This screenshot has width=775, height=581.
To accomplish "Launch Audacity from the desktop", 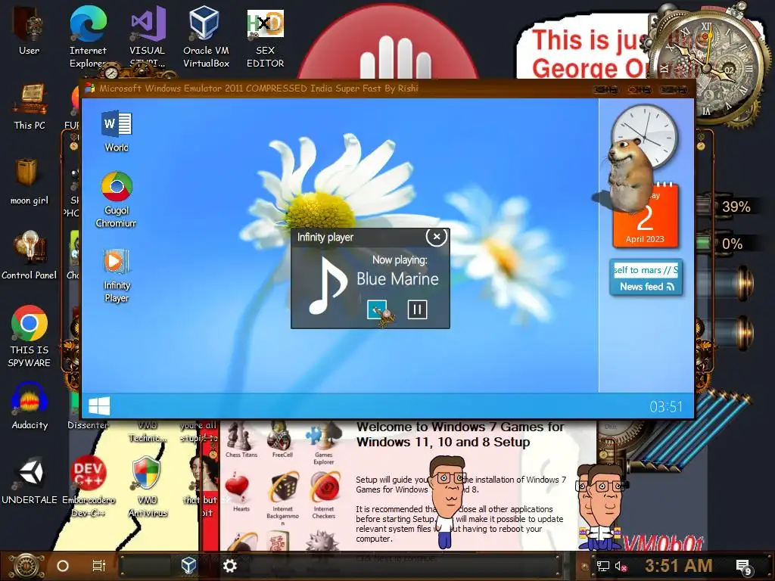I will click(30, 405).
